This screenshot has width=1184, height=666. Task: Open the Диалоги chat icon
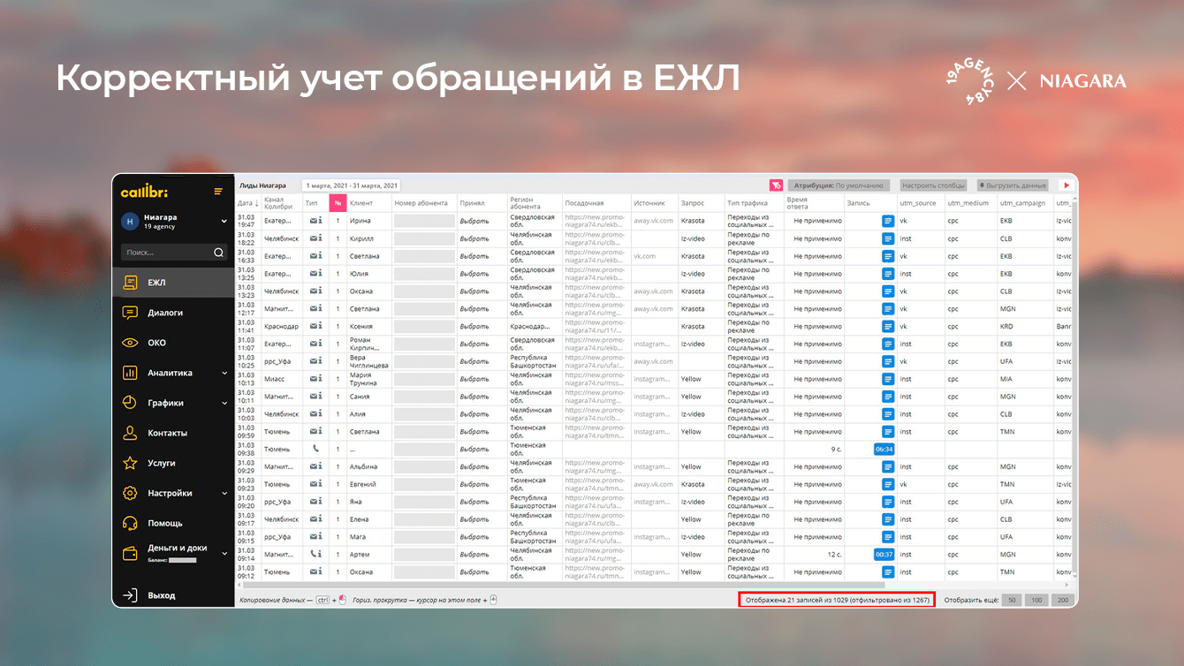pyautogui.click(x=130, y=313)
